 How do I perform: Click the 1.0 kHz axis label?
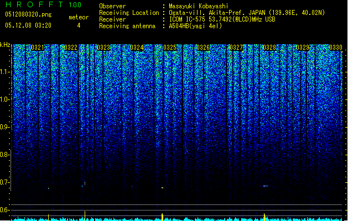pyautogui.click(x=5, y=99)
